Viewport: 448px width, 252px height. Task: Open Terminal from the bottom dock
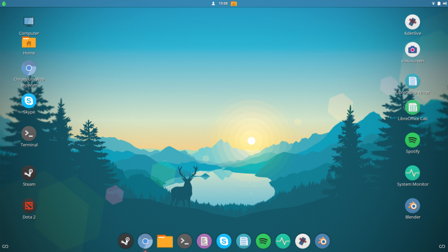point(185,241)
